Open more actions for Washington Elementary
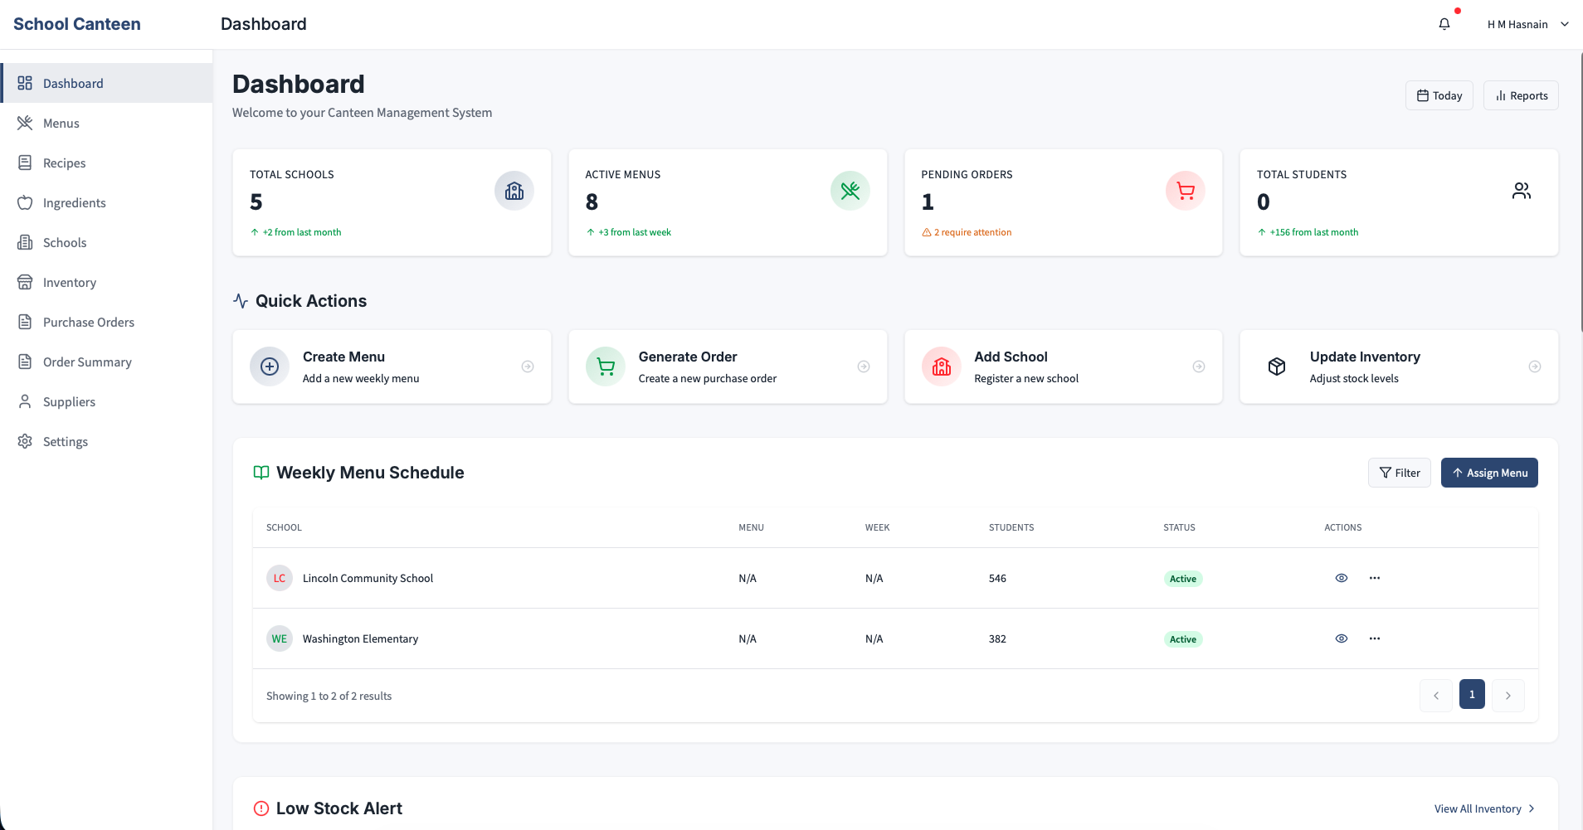Screen dimensions: 1583x830 point(1375,638)
